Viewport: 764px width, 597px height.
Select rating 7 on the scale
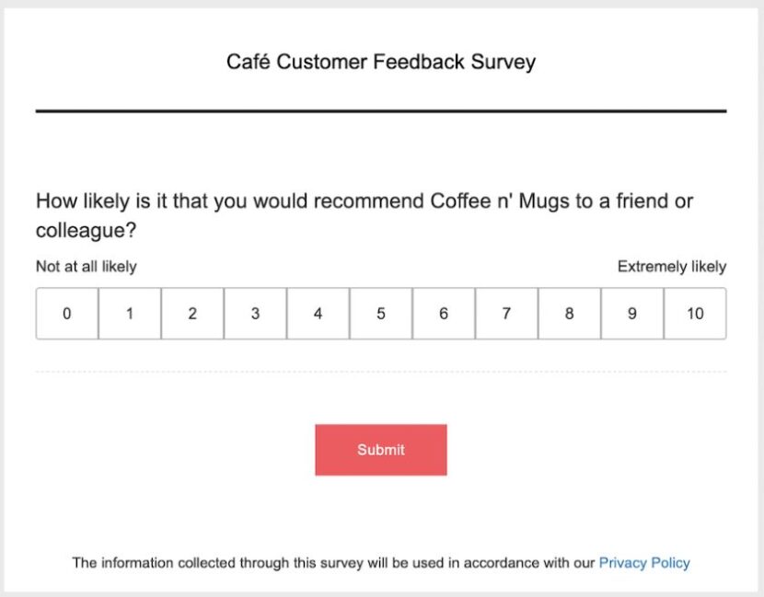(x=506, y=313)
